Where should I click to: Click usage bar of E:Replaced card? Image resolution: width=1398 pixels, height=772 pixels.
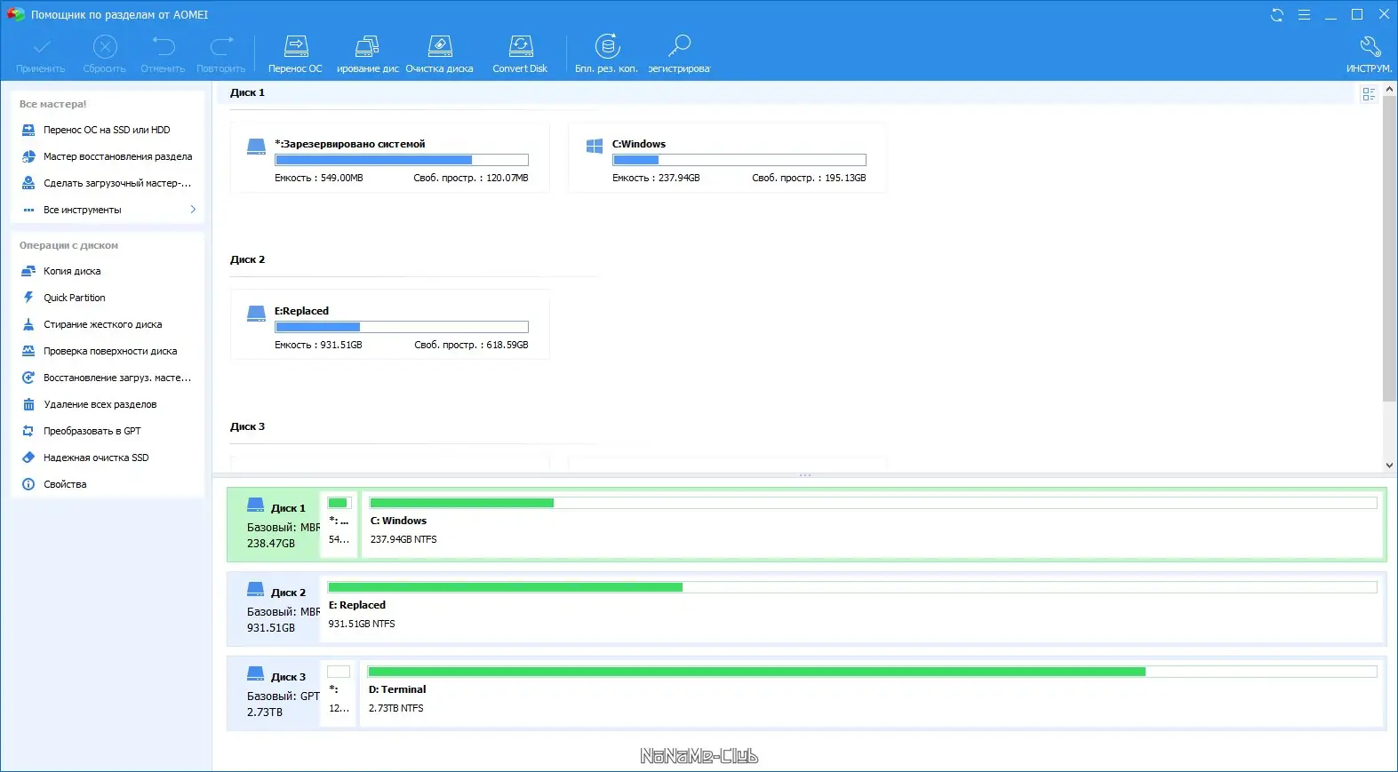point(402,327)
